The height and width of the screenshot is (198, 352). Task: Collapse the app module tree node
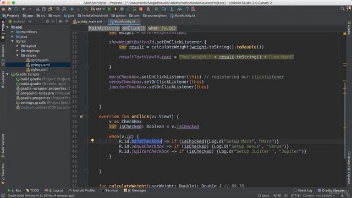tap(8, 27)
